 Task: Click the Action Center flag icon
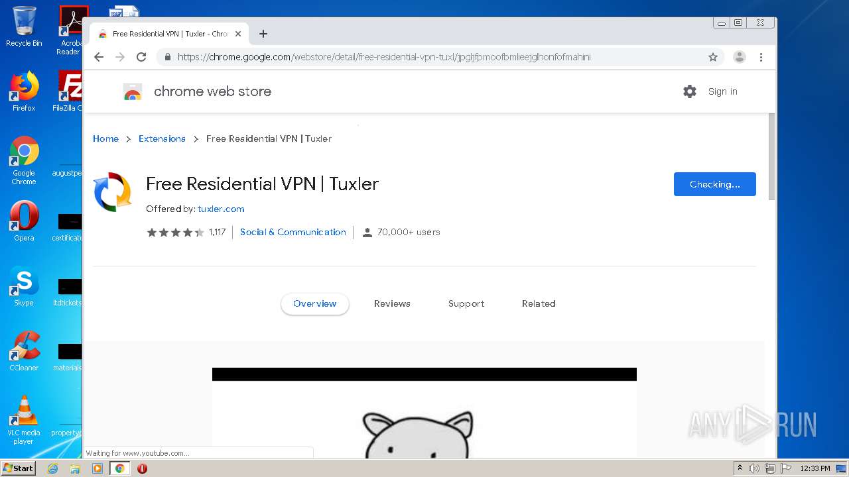786,468
